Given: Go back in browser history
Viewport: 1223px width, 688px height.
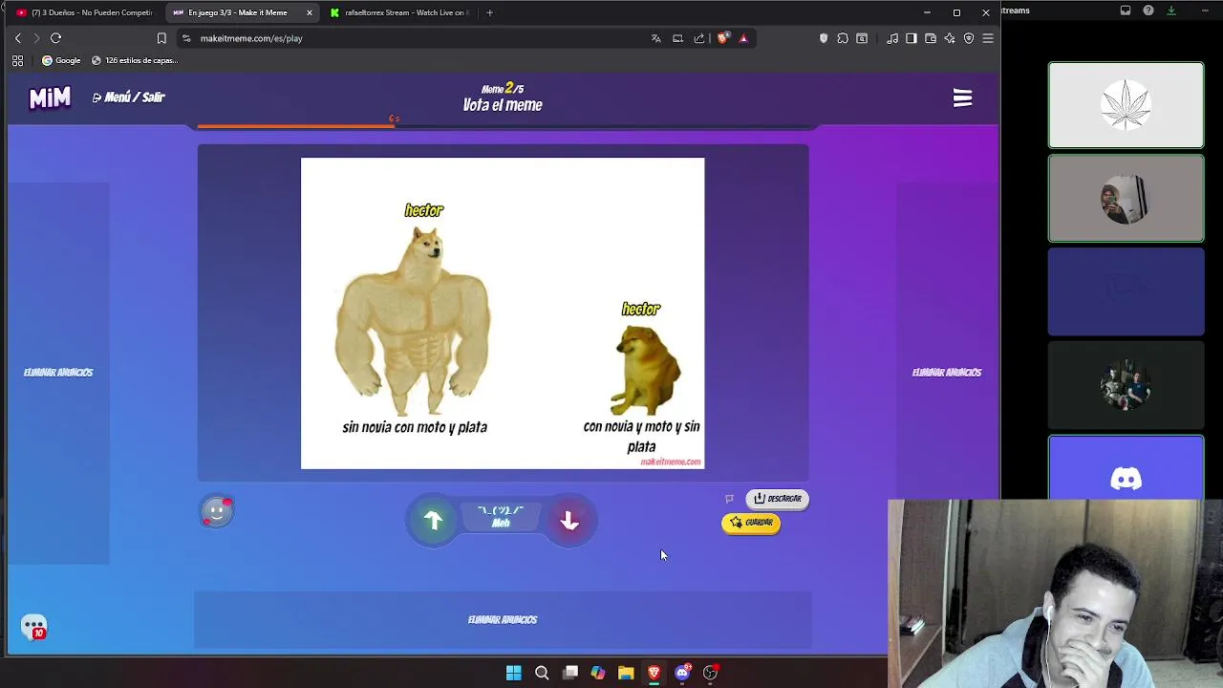Looking at the screenshot, I should [17, 38].
